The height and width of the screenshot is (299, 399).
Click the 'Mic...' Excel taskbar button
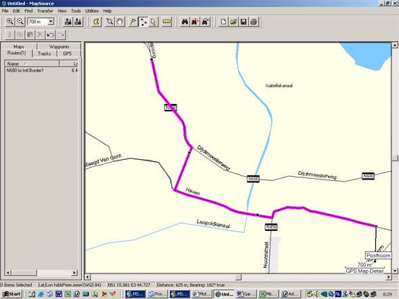click(268, 294)
